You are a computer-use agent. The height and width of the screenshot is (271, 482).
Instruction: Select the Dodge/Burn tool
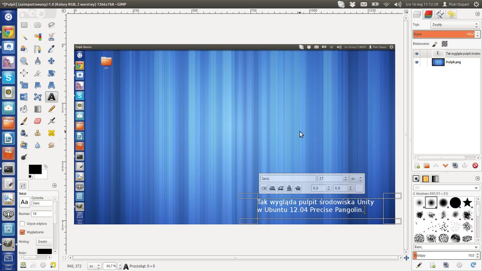point(24,157)
